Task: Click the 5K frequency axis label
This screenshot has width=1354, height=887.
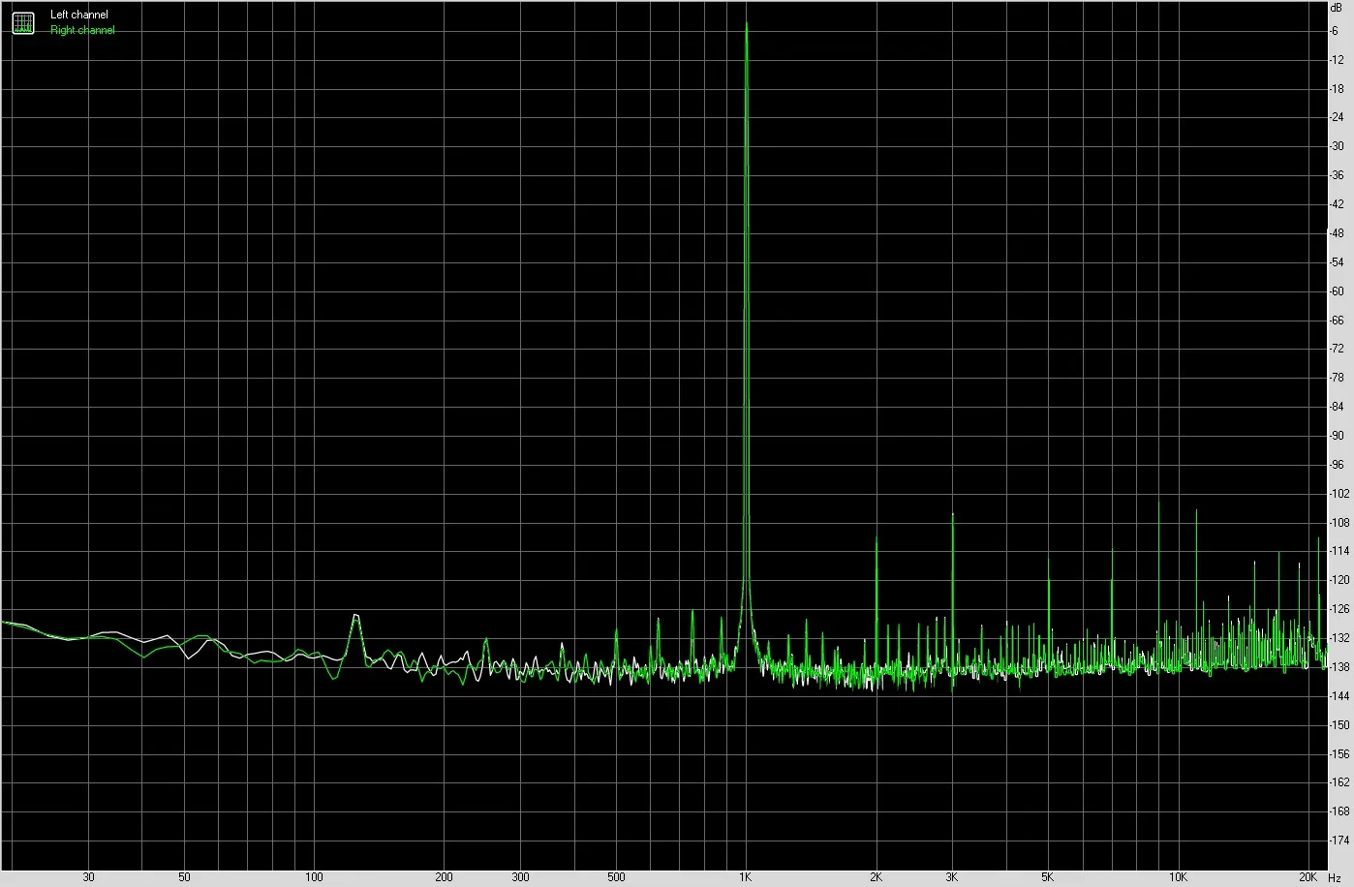Action: point(1048,877)
